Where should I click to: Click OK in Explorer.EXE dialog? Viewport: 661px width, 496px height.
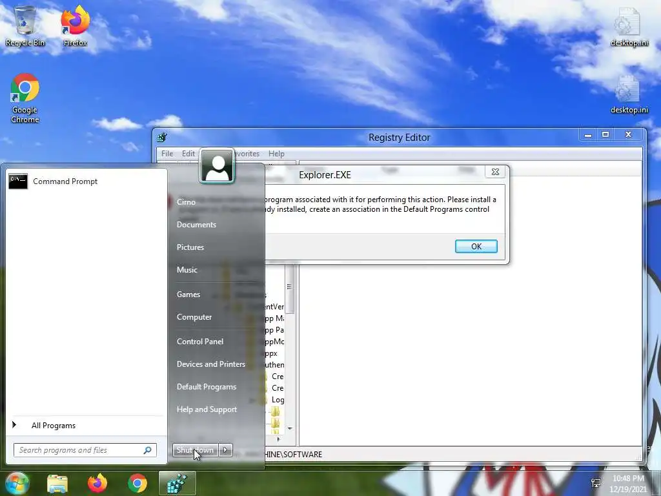476,246
